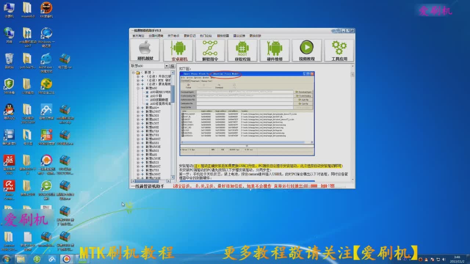Open the 更换皮肤 menu
This screenshot has height=264, width=470.
[x=255, y=36]
